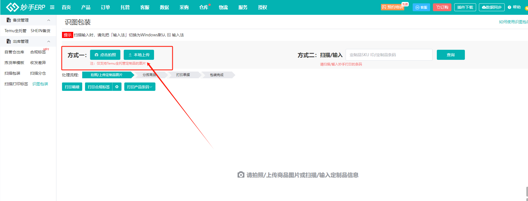Click the 备货管理 section icon

pyautogui.click(x=9, y=20)
